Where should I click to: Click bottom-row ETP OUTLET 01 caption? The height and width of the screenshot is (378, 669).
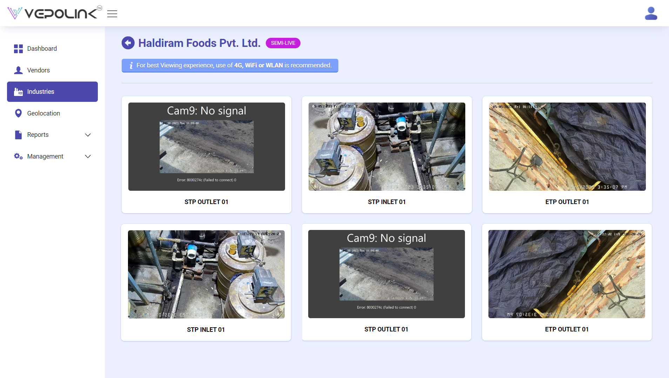pos(567,329)
